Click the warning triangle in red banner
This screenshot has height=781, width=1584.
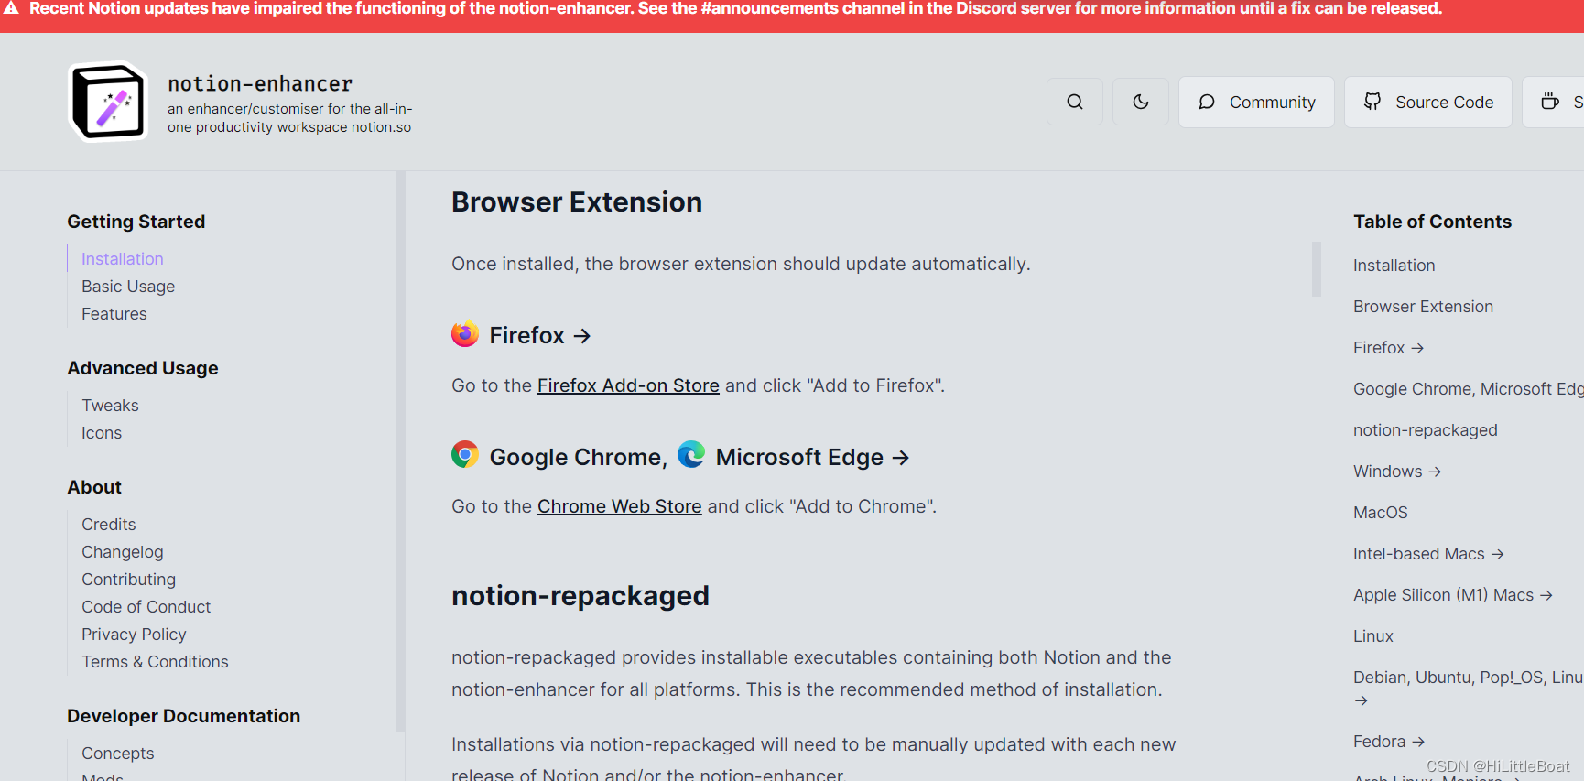tap(12, 8)
